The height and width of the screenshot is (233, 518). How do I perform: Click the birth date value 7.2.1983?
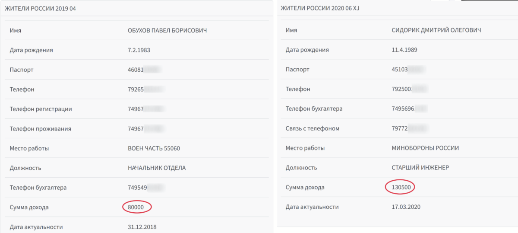139,50
